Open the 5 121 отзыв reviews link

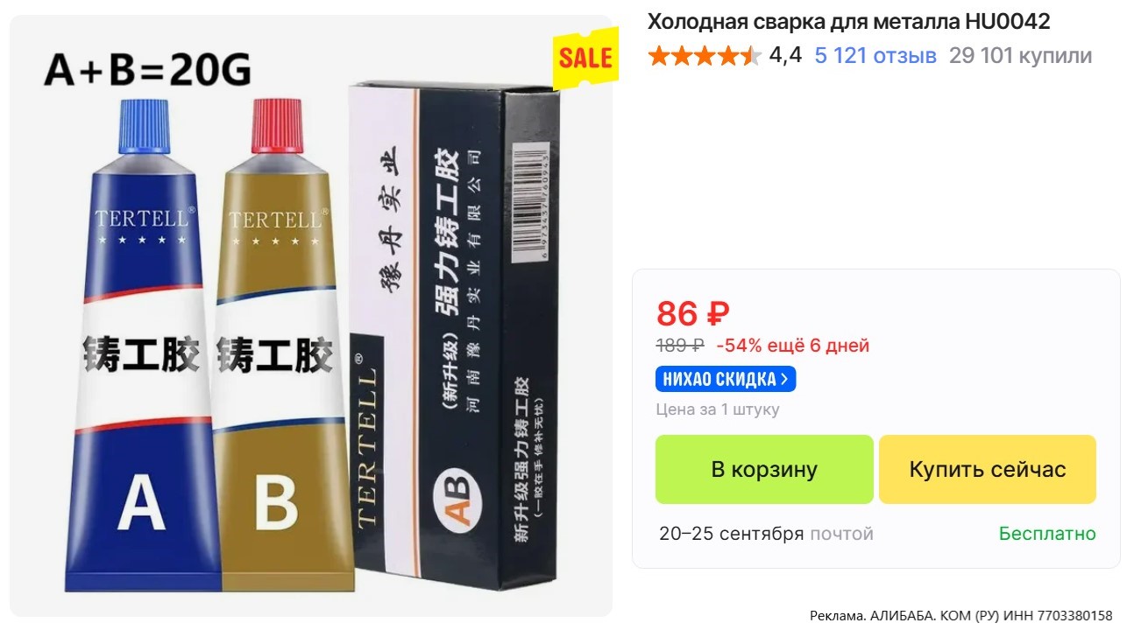tap(875, 56)
